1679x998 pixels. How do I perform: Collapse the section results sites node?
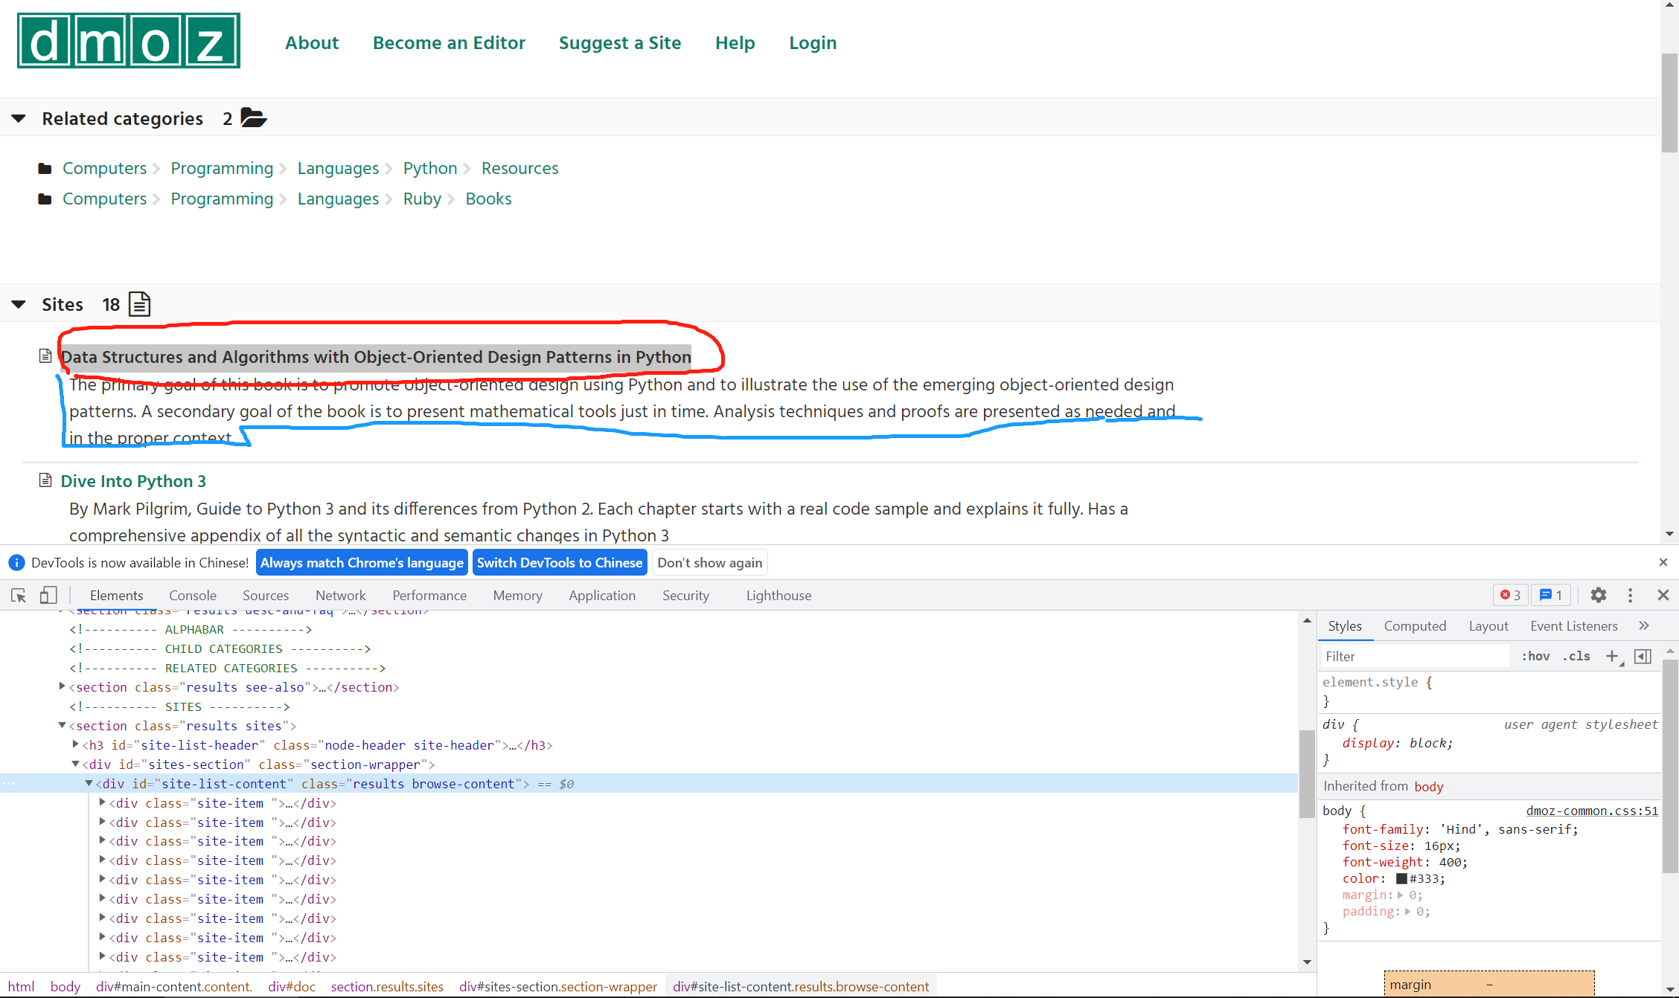[63, 725]
